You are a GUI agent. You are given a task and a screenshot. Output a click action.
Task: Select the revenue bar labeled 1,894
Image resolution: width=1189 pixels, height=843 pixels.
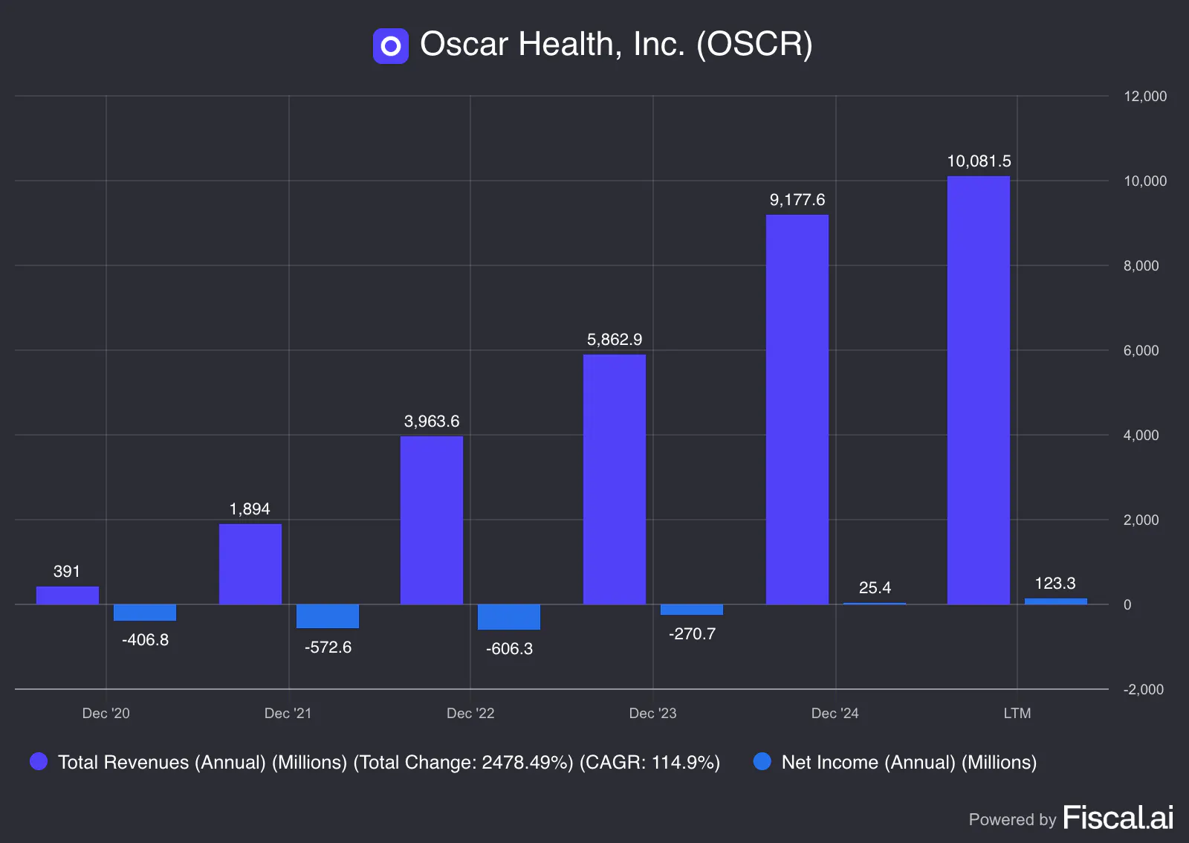coord(250,564)
